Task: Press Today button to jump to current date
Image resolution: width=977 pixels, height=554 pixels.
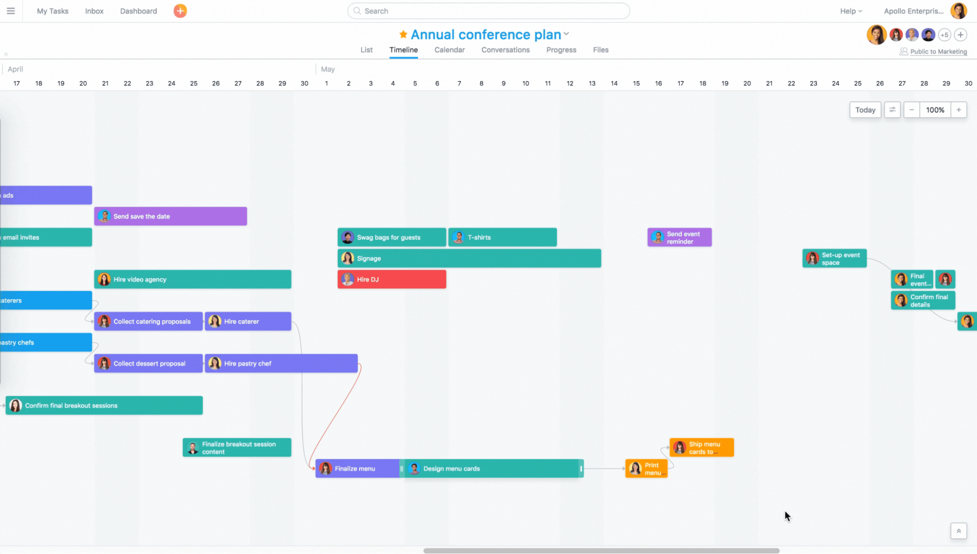Action: tap(865, 109)
